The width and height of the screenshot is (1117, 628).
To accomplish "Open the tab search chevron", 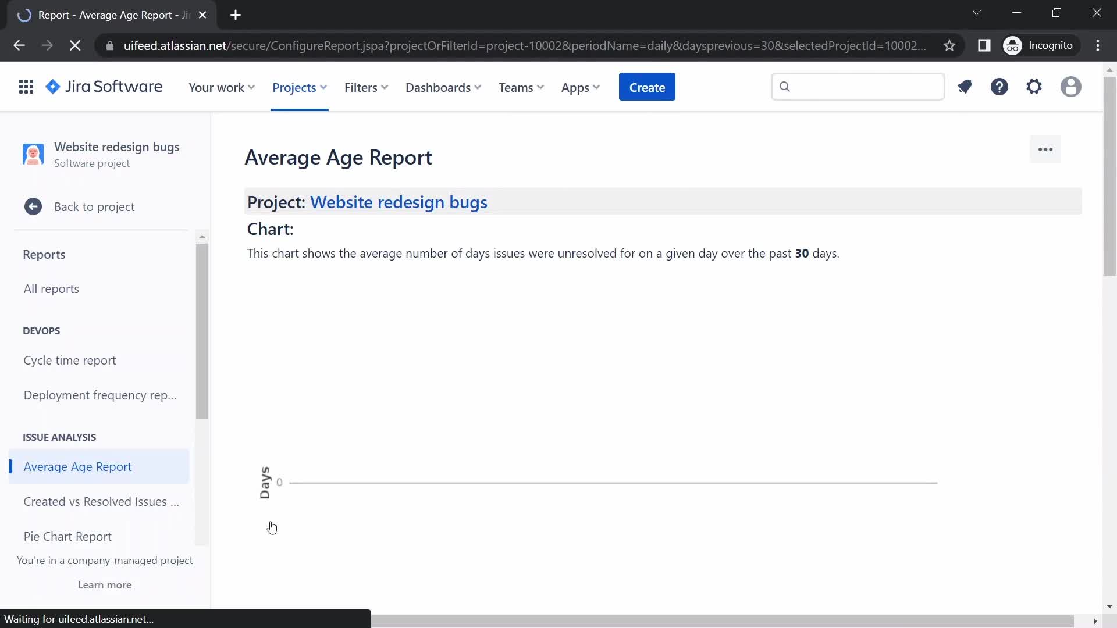I will [977, 13].
